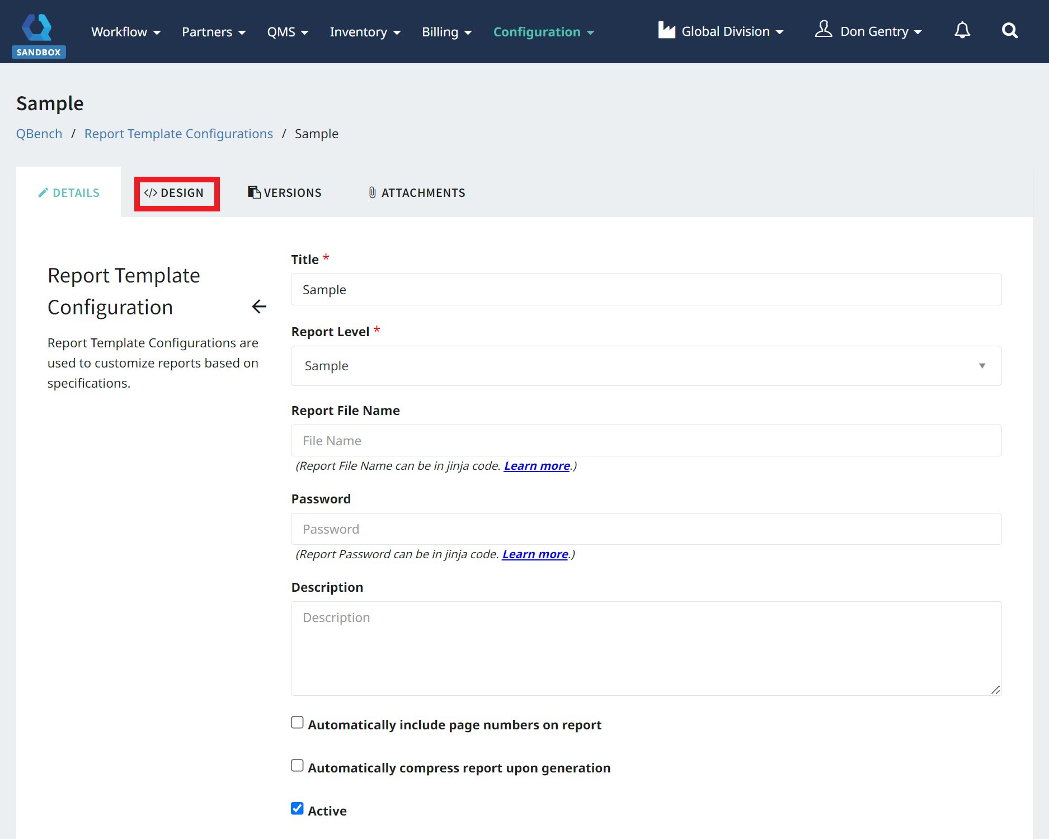Open the Configuration menu dropdown
This screenshot has height=839, width=1049.
pos(543,32)
